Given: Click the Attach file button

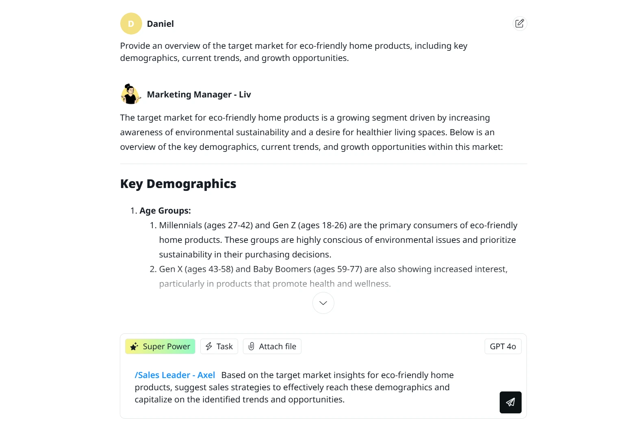Looking at the screenshot, I should (x=272, y=346).
